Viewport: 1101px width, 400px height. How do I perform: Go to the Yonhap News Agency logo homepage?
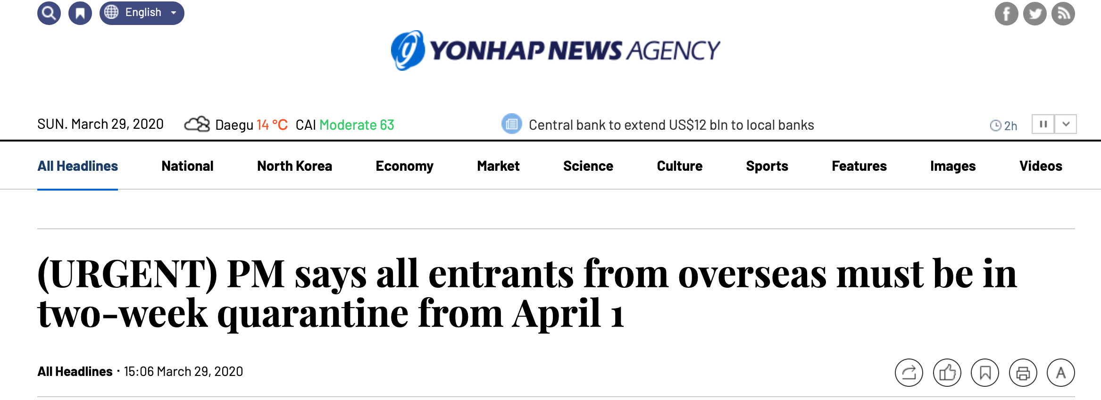click(x=555, y=50)
